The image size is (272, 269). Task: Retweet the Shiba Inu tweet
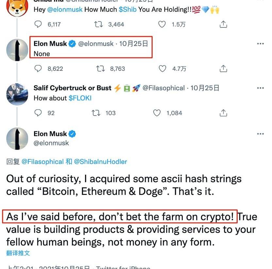pos(98,24)
